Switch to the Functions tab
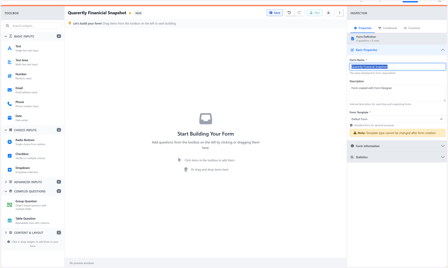This screenshot has width=448, height=268. click(x=412, y=28)
